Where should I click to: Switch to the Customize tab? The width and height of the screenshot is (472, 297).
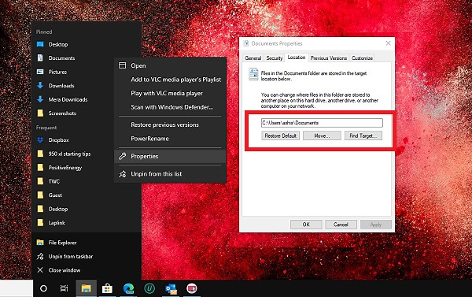(x=362, y=58)
